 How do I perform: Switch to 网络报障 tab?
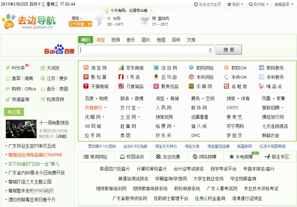[205, 156]
